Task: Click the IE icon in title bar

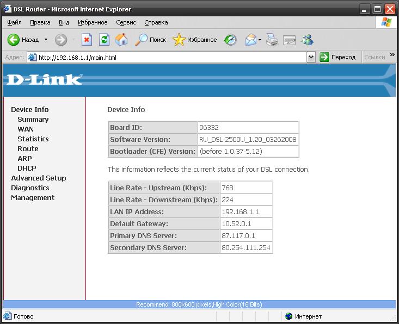Action: (8, 9)
